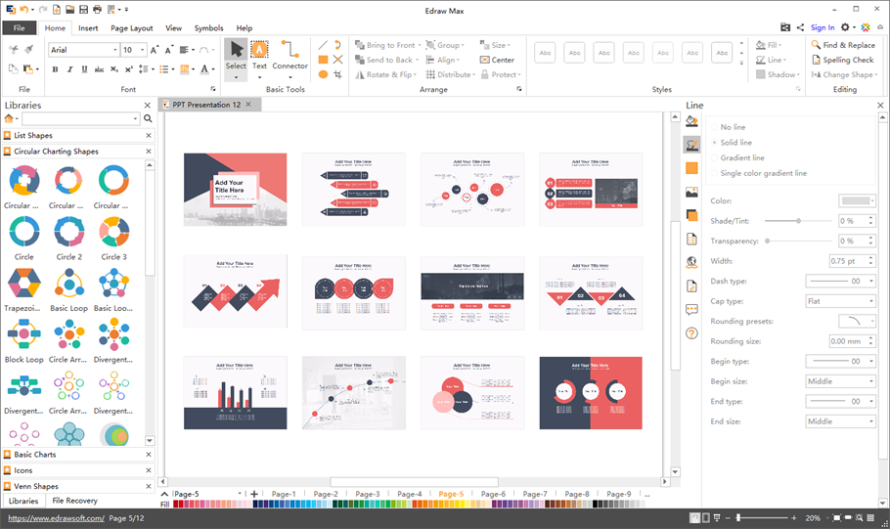Activate the Connector tool
This screenshot has width=890, height=529.
point(289,55)
